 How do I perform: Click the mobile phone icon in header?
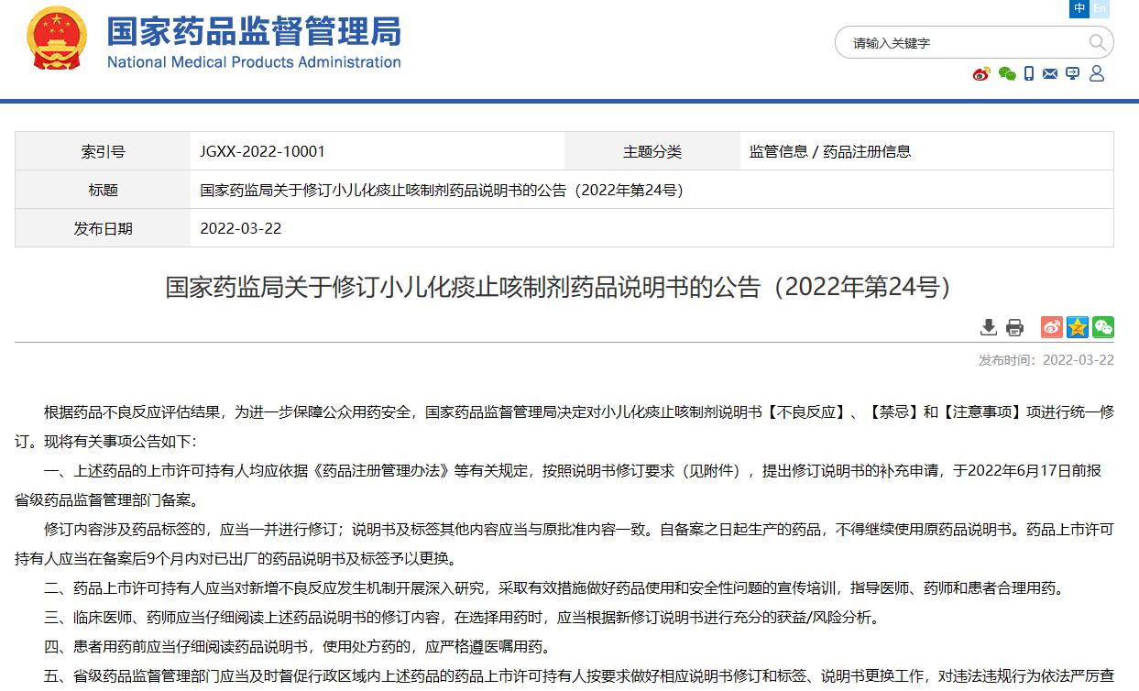pos(1029,74)
